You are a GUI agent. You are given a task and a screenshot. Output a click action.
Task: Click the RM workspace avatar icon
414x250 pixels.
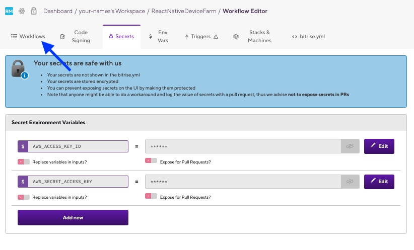(x=9, y=11)
